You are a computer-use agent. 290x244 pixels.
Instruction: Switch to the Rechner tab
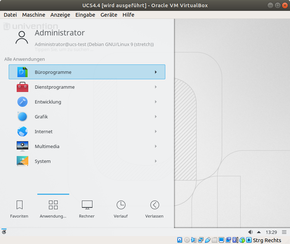pos(87,209)
